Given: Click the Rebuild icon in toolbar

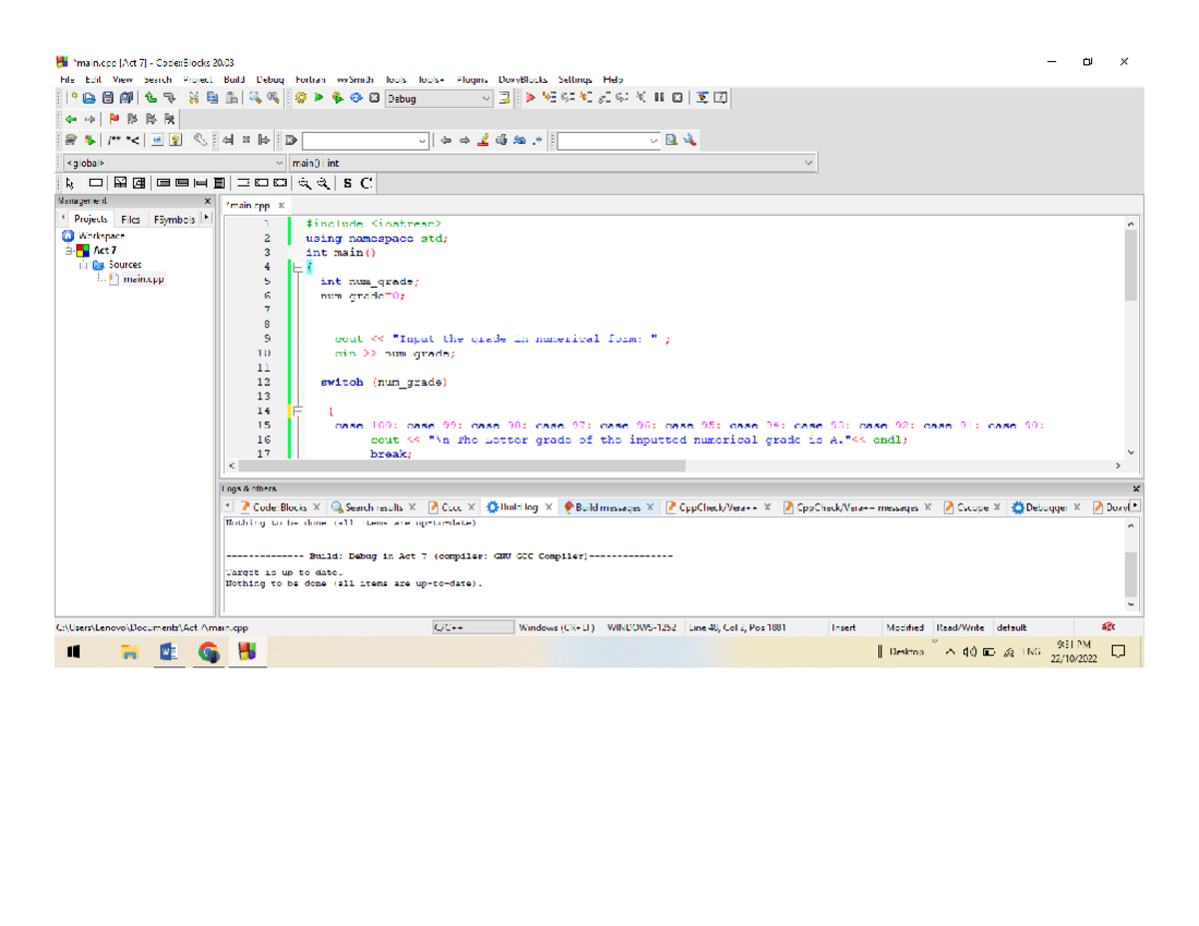Looking at the screenshot, I should point(356,98).
